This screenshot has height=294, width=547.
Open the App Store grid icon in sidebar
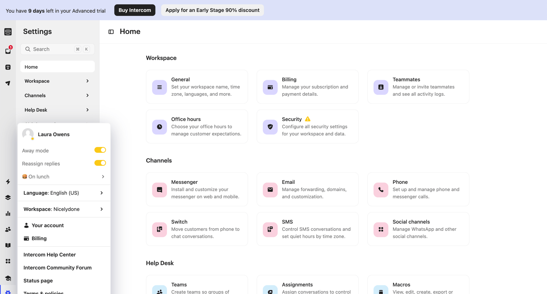[x=8, y=261]
